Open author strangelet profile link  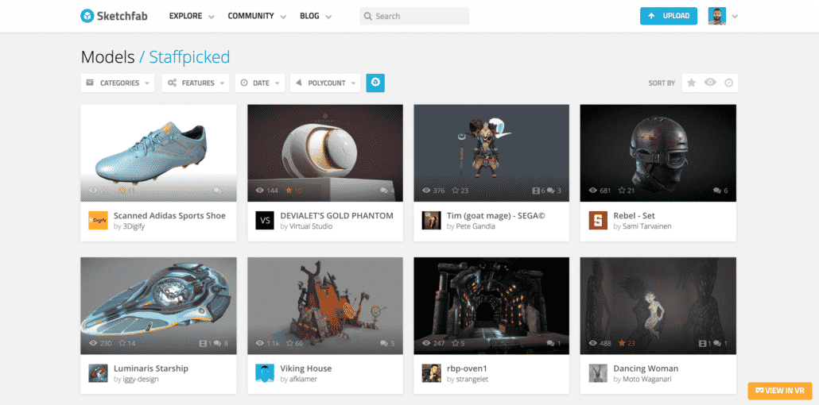[472, 380]
